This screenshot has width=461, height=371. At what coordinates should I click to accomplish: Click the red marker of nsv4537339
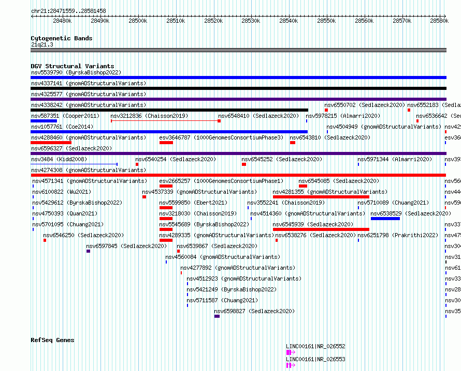pyautogui.click(x=145, y=197)
